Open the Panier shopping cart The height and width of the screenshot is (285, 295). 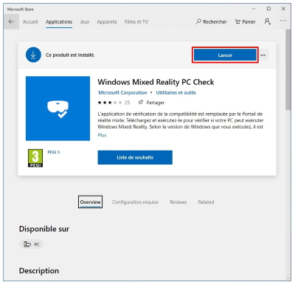pos(246,21)
